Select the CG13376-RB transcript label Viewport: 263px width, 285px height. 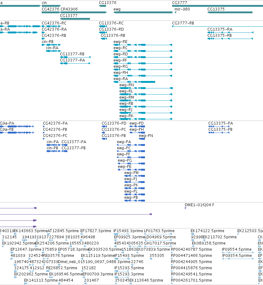pyautogui.click(x=113, y=36)
